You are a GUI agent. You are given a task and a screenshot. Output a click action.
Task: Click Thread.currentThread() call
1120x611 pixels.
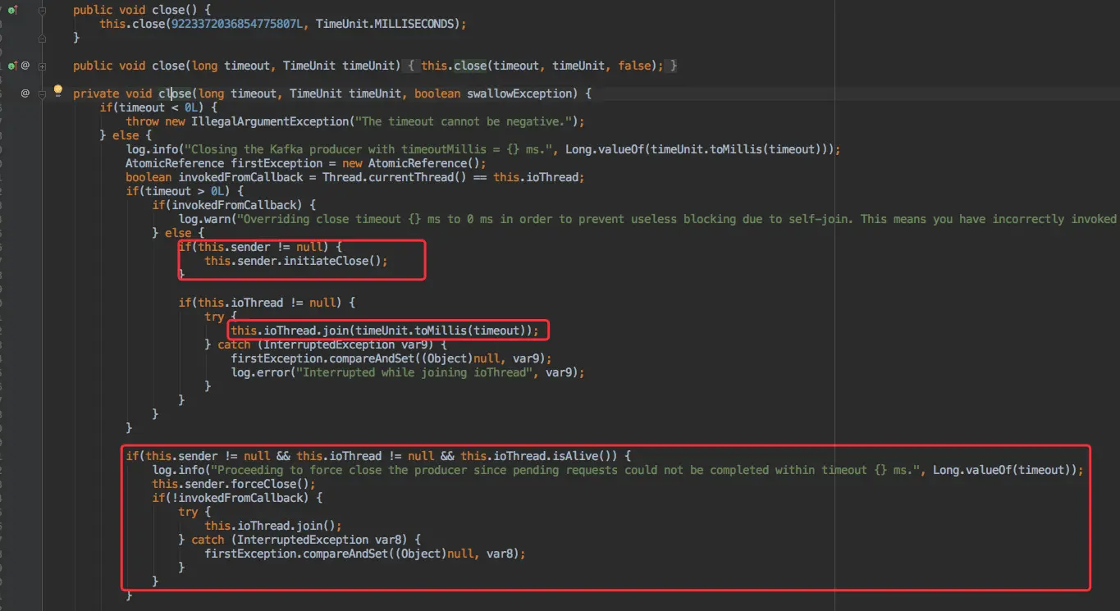click(395, 177)
